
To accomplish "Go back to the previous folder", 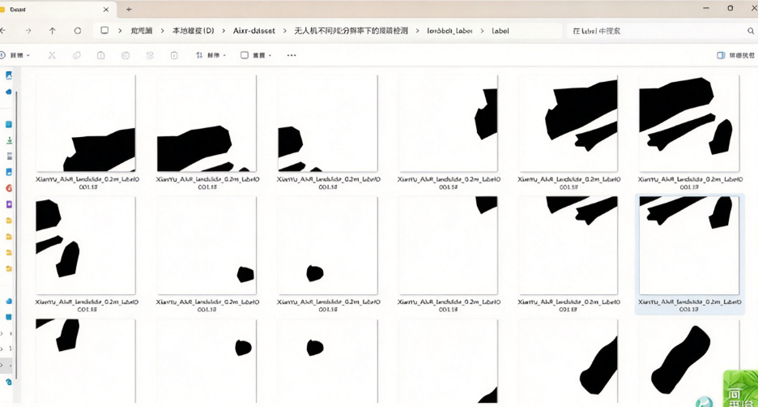I will pyautogui.click(x=3, y=31).
